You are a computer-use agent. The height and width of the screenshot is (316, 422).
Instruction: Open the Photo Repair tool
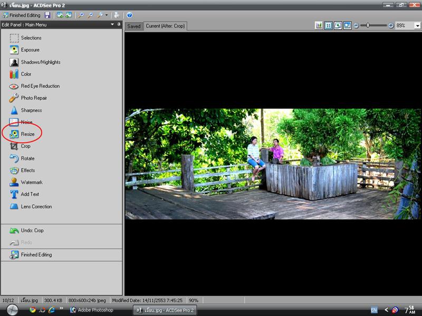[x=34, y=98]
